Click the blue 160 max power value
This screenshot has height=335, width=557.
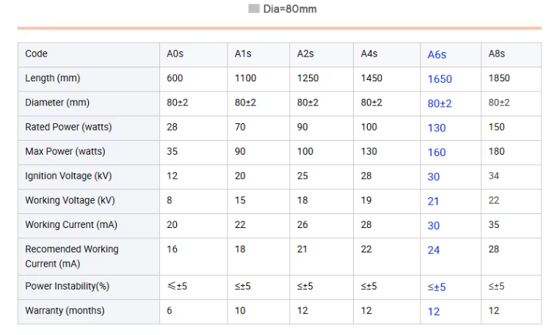coord(437,152)
